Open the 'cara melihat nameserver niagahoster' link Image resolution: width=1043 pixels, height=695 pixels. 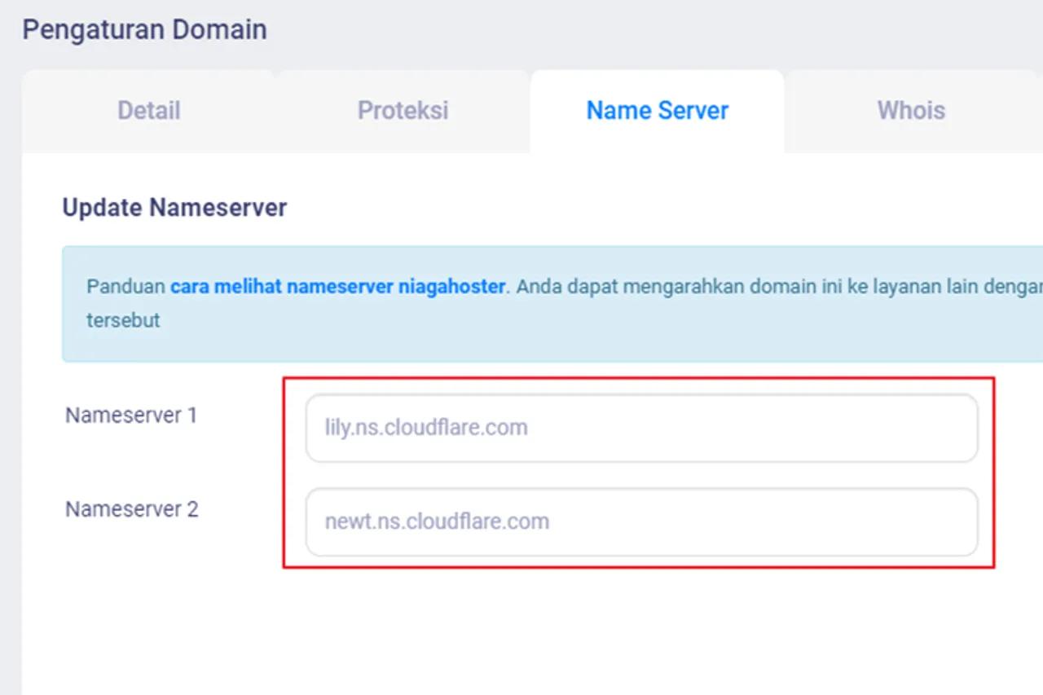(x=337, y=287)
